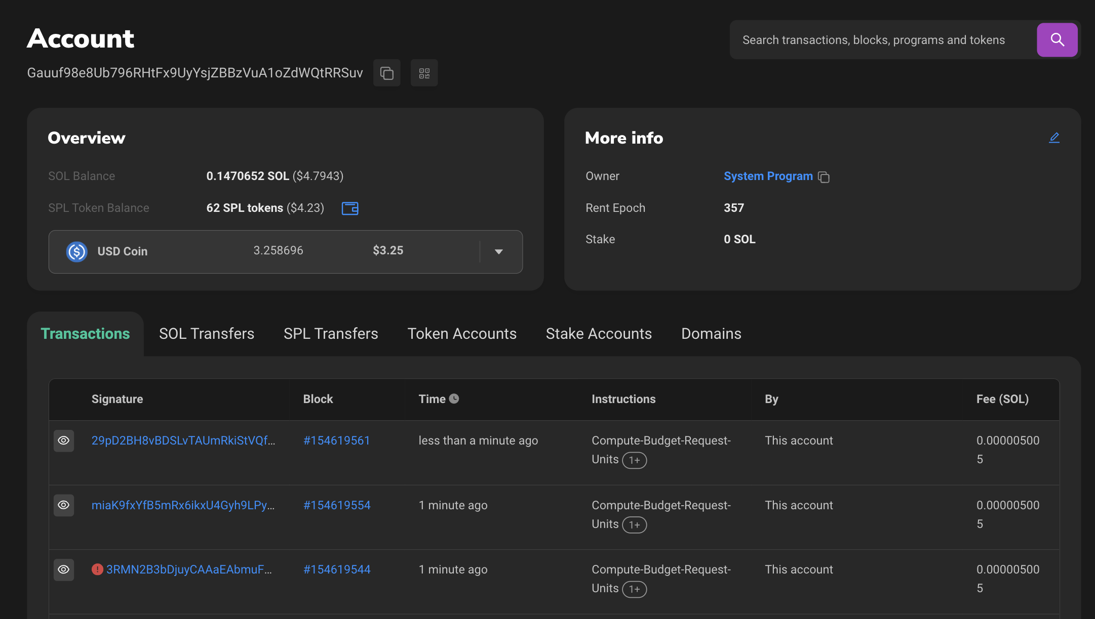Screen dimensions: 1095x619
Task: Click the Instructions column header
Action: click(623, 399)
